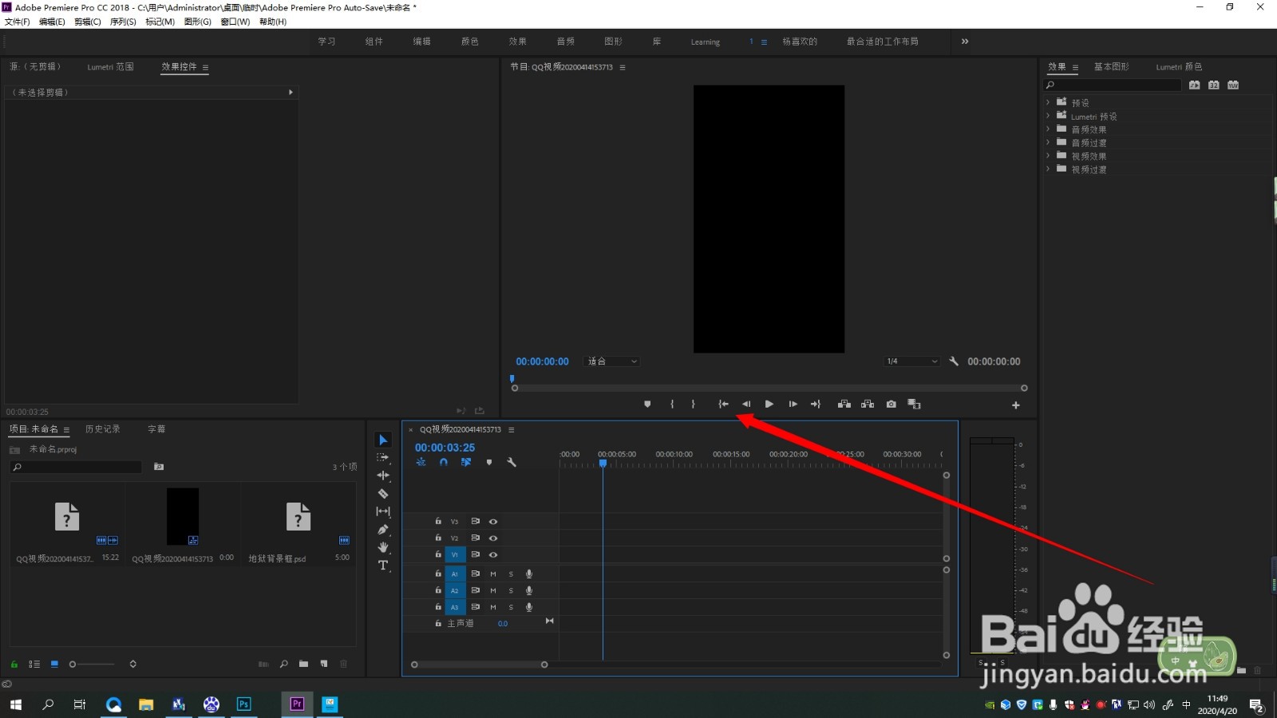Expand the Lumetri 预设 folder
Image resolution: width=1277 pixels, height=718 pixels.
[1048, 116]
